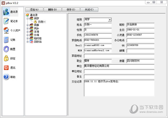
Task: Open the 记帐 calculator icon
Action: pyautogui.click(x=6, y=40)
